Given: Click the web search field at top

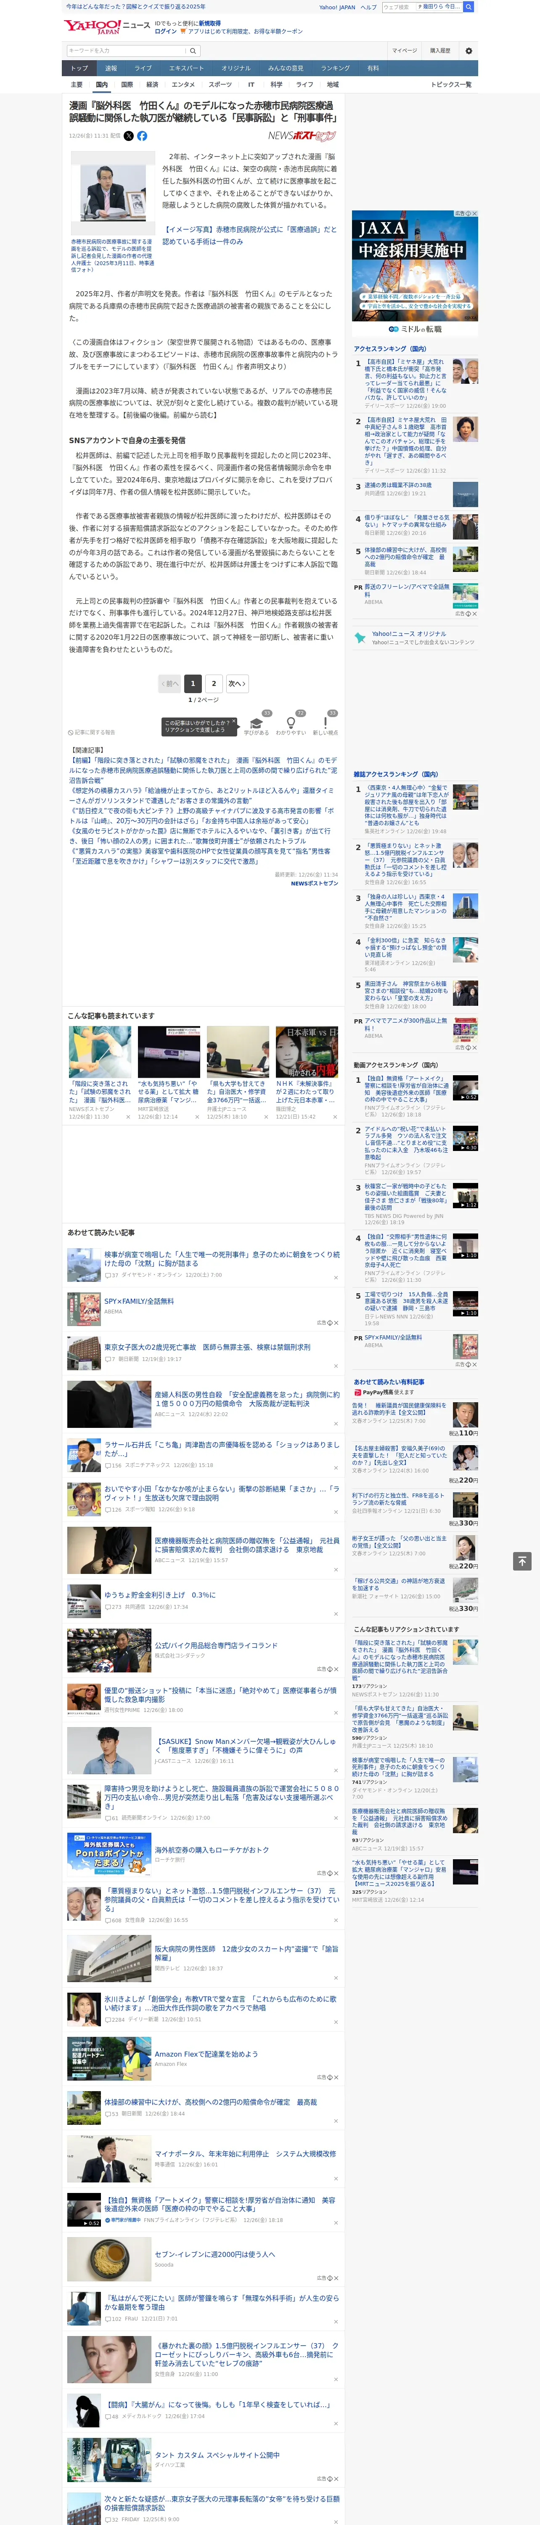Looking at the screenshot, I should [x=399, y=7].
